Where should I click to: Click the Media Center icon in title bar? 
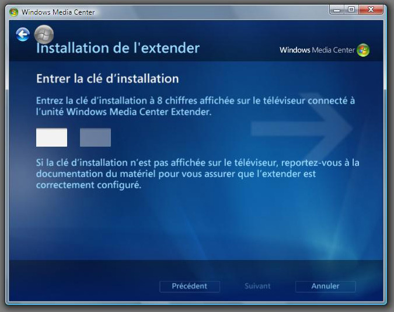coord(13,12)
